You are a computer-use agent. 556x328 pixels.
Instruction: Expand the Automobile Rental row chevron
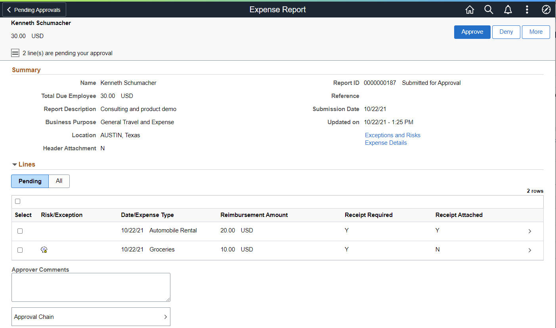click(530, 230)
